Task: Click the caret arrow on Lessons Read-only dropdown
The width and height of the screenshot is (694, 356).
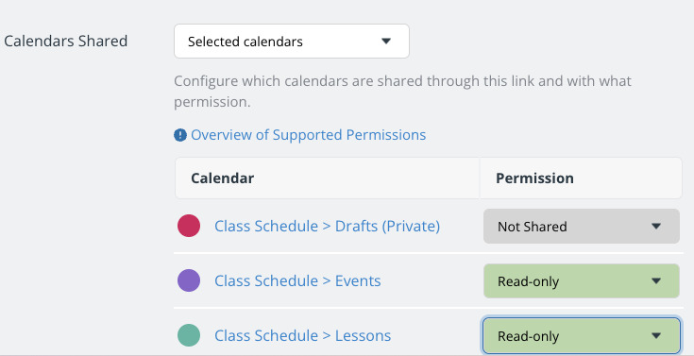Action: (656, 336)
